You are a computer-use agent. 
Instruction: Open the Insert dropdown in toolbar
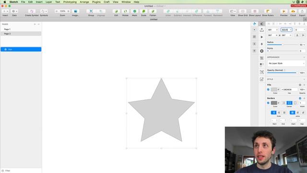(5, 12)
